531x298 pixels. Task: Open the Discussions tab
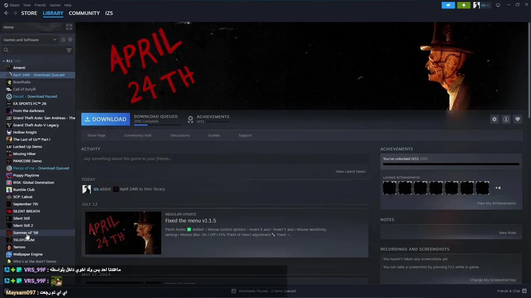coord(180,135)
